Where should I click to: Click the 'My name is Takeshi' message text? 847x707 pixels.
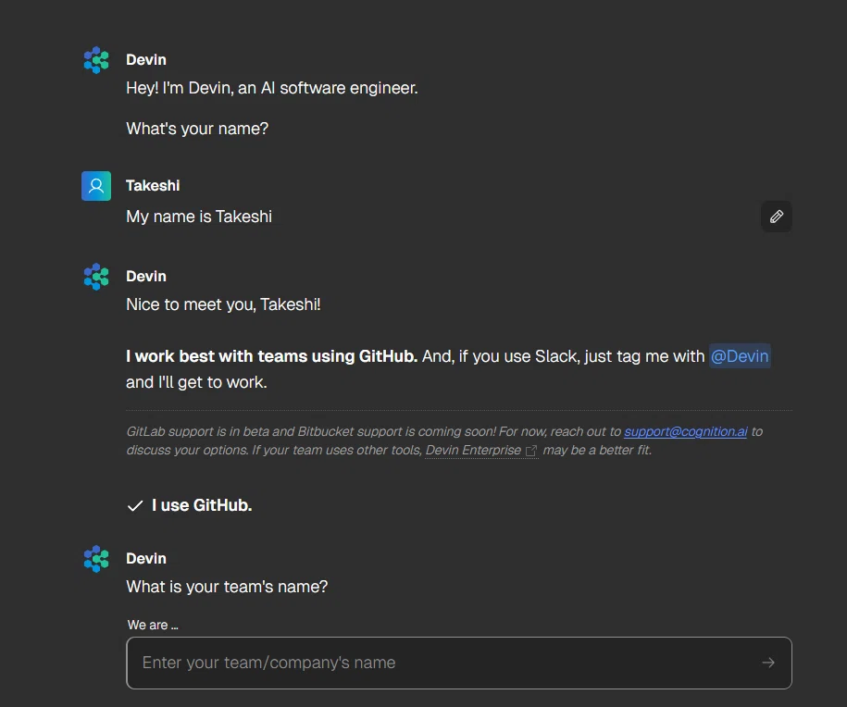199,217
